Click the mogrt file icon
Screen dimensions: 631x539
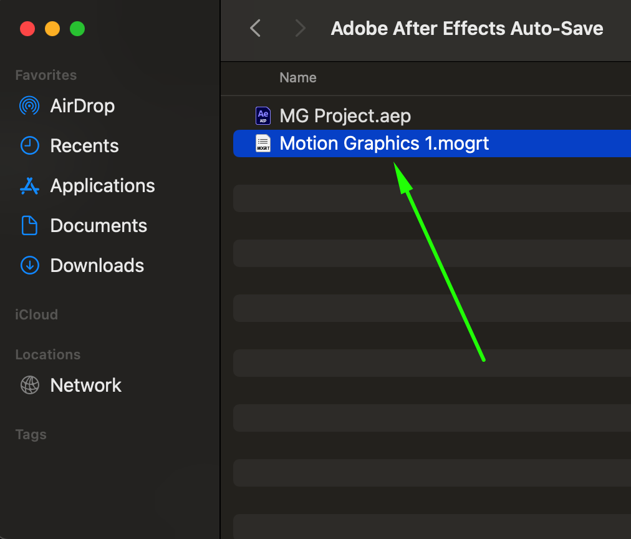coord(263,143)
